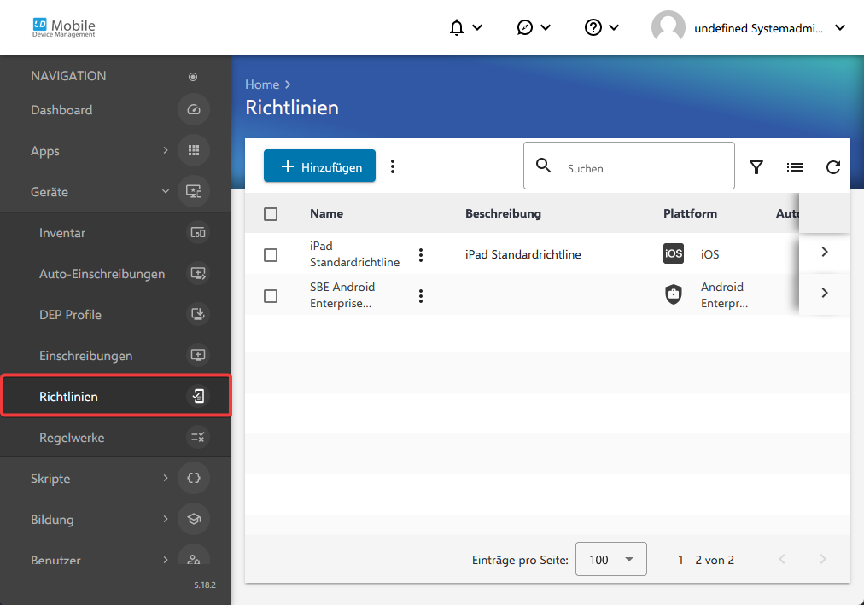
Task: Open the notifications bell icon
Action: [x=456, y=27]
